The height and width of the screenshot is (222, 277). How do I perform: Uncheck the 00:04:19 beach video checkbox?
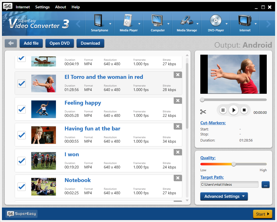coord(22,59)
